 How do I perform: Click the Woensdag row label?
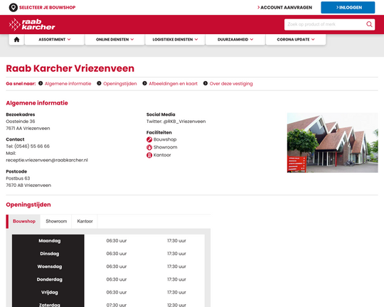(50, 266)
